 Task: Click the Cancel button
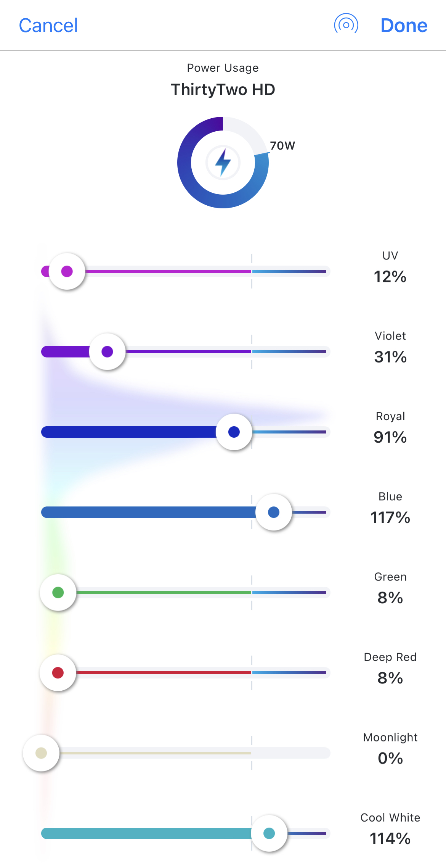[x=48, y=26]
